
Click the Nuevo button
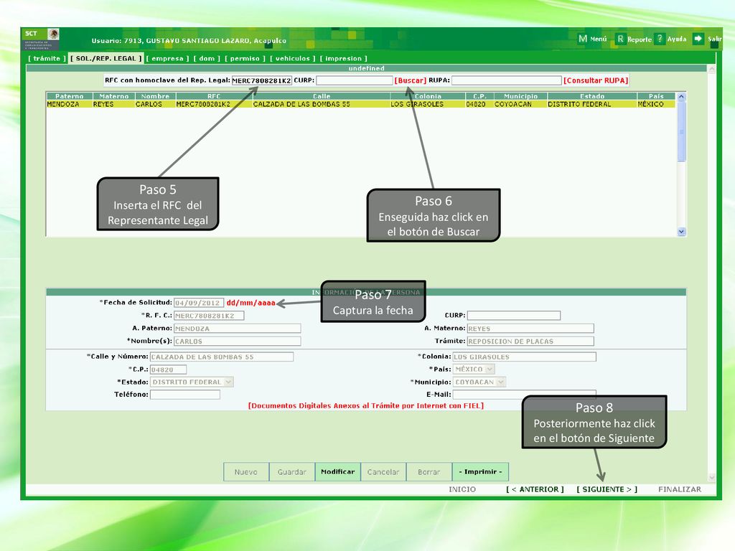click(246, 472)
